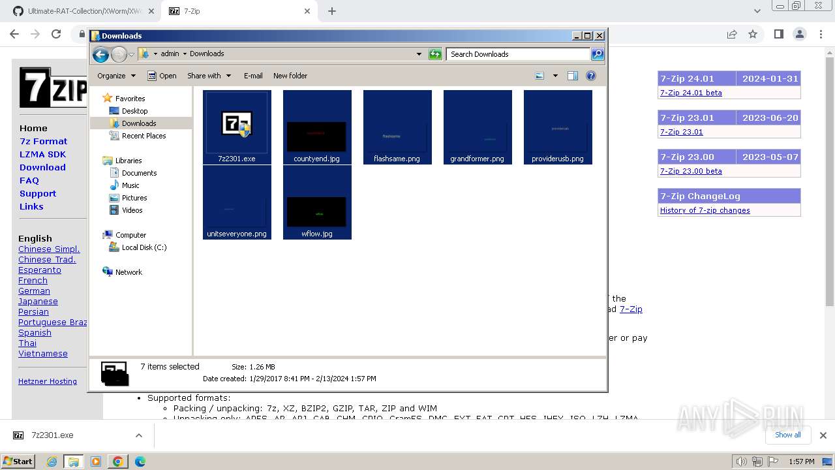
Task: Select Computer in navigation pane
Action: [130, 235]
